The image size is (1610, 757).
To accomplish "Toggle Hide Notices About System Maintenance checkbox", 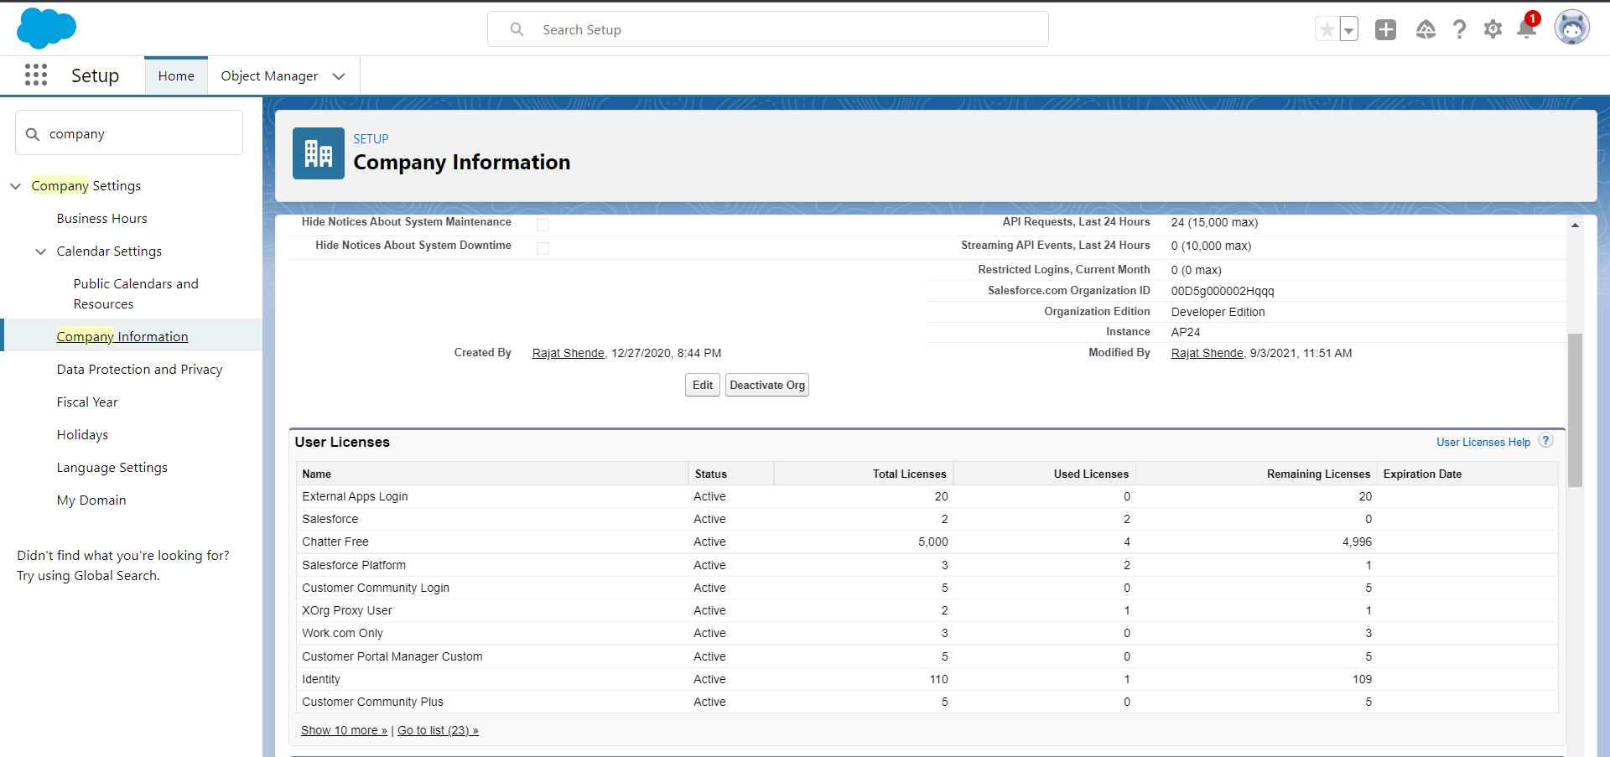I will [543, 225].
